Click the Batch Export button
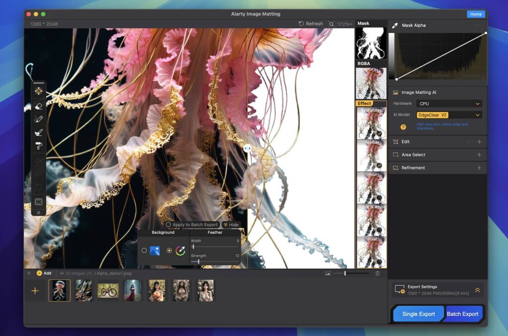This screenshot has width=508, height=336. (462, 314)
